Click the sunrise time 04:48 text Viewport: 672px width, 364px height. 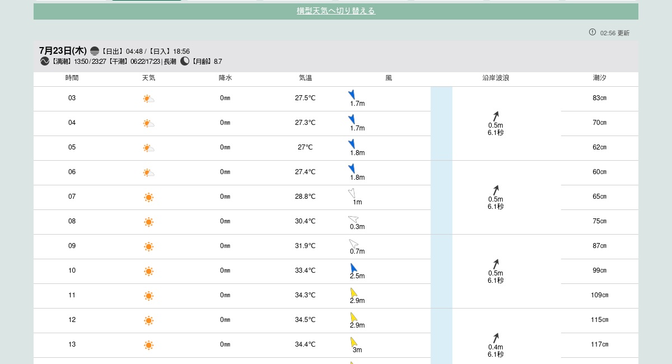[x=134, y=52]
